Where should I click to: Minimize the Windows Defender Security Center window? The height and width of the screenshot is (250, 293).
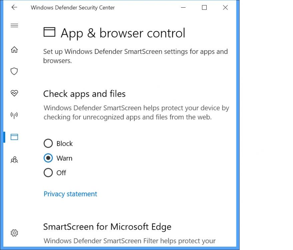click(183, 7)
